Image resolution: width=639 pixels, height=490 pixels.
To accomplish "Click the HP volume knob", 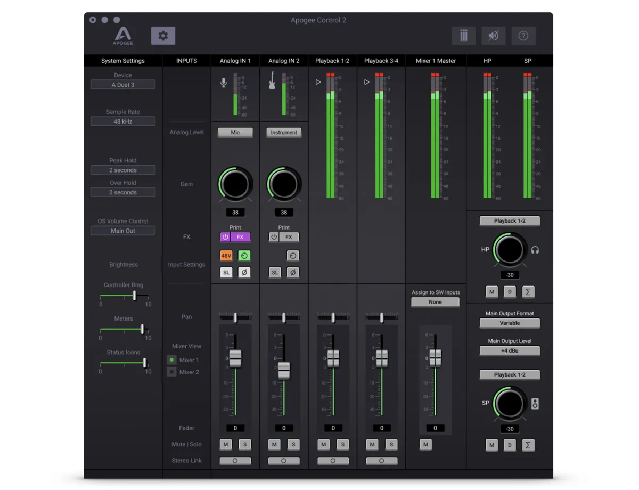I will click(x=510, y=250).
